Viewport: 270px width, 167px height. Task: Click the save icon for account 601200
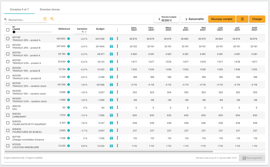(x=111, y=46)
